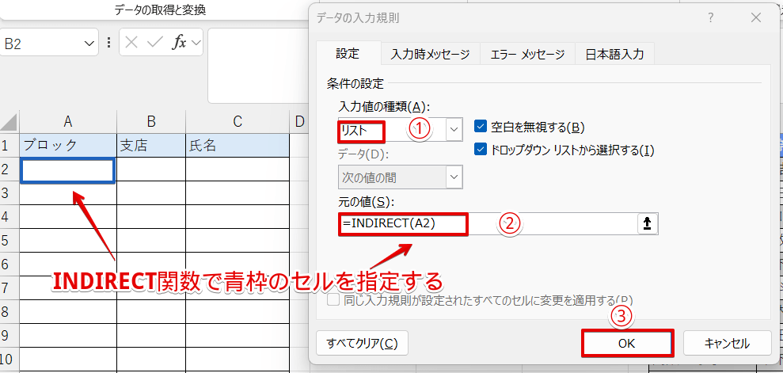
Task: Select column D header
Action: pos(299,122)
